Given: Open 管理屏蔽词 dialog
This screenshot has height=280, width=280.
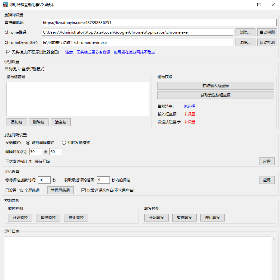Looking at the screenshot, I should pos(60,190).
